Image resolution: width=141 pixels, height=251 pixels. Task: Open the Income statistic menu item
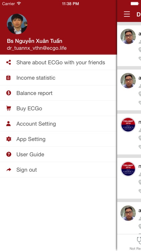(58, 78)
